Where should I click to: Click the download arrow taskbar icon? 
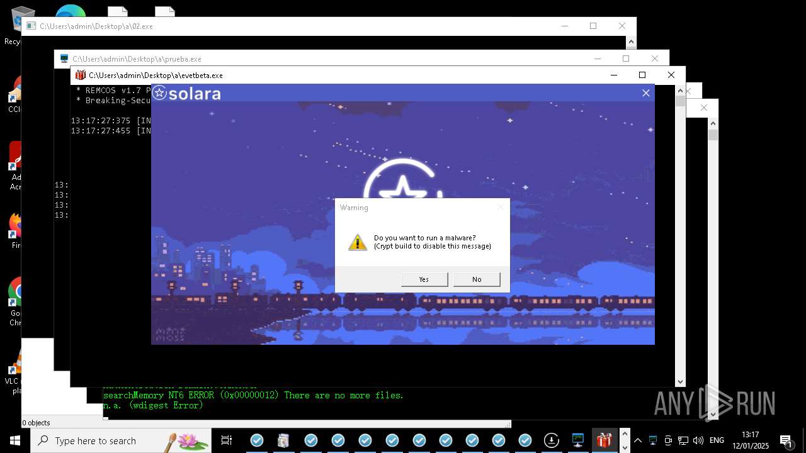click(551, 440)
